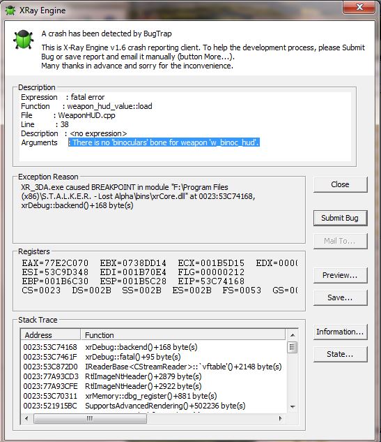381x442 pixels.
Task: Click the vertical scrollbar thumb in stack trace
Action: [x=293, y=347]
